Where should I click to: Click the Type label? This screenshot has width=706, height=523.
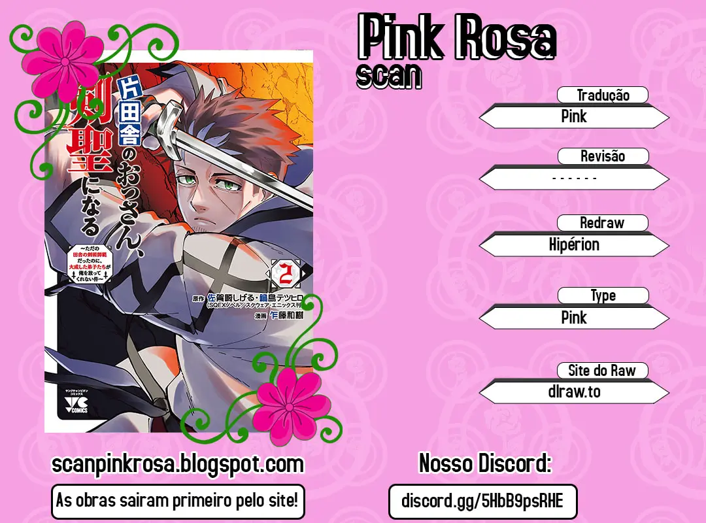[x=603, y=295]
